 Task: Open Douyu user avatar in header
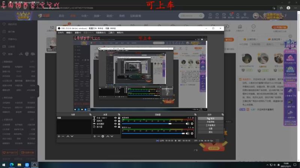tap(256, 16)
